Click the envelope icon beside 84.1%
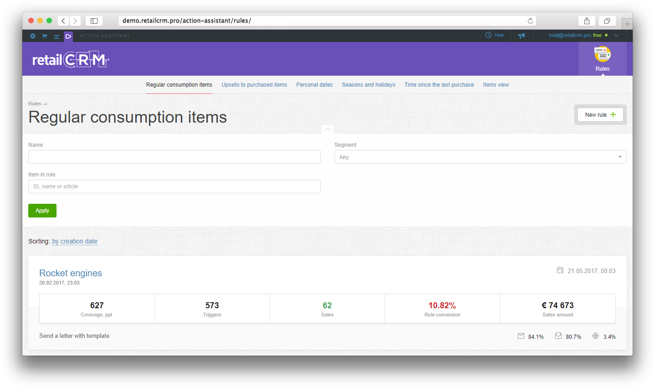The image size is (655, 388). [x=521, y=336]
